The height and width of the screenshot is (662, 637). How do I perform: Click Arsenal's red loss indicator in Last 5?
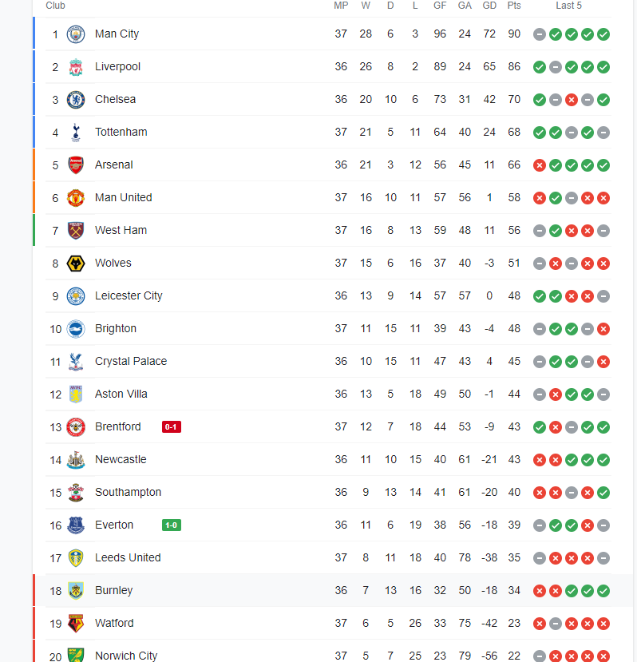[540, 165]
